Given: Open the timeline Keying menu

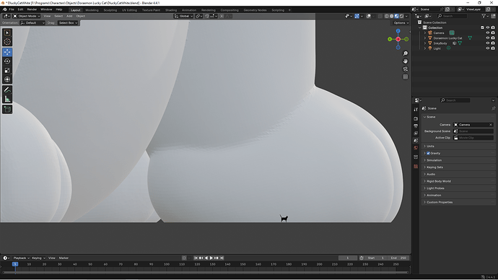Looking at the screenshot, I should pos(38,258).
